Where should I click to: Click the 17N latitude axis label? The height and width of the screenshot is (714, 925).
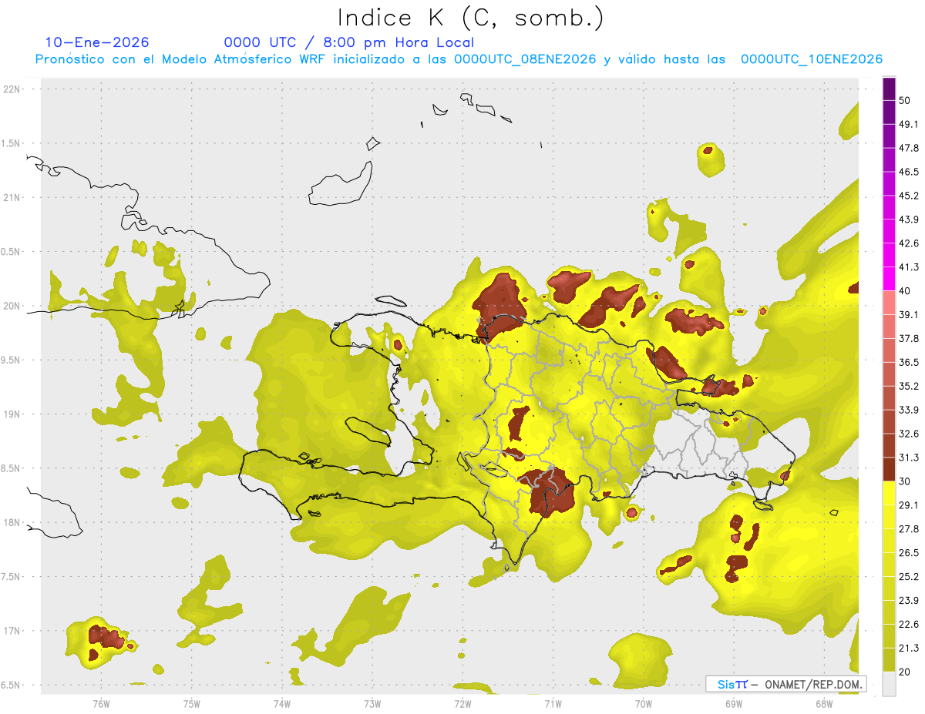click(13, 631)
